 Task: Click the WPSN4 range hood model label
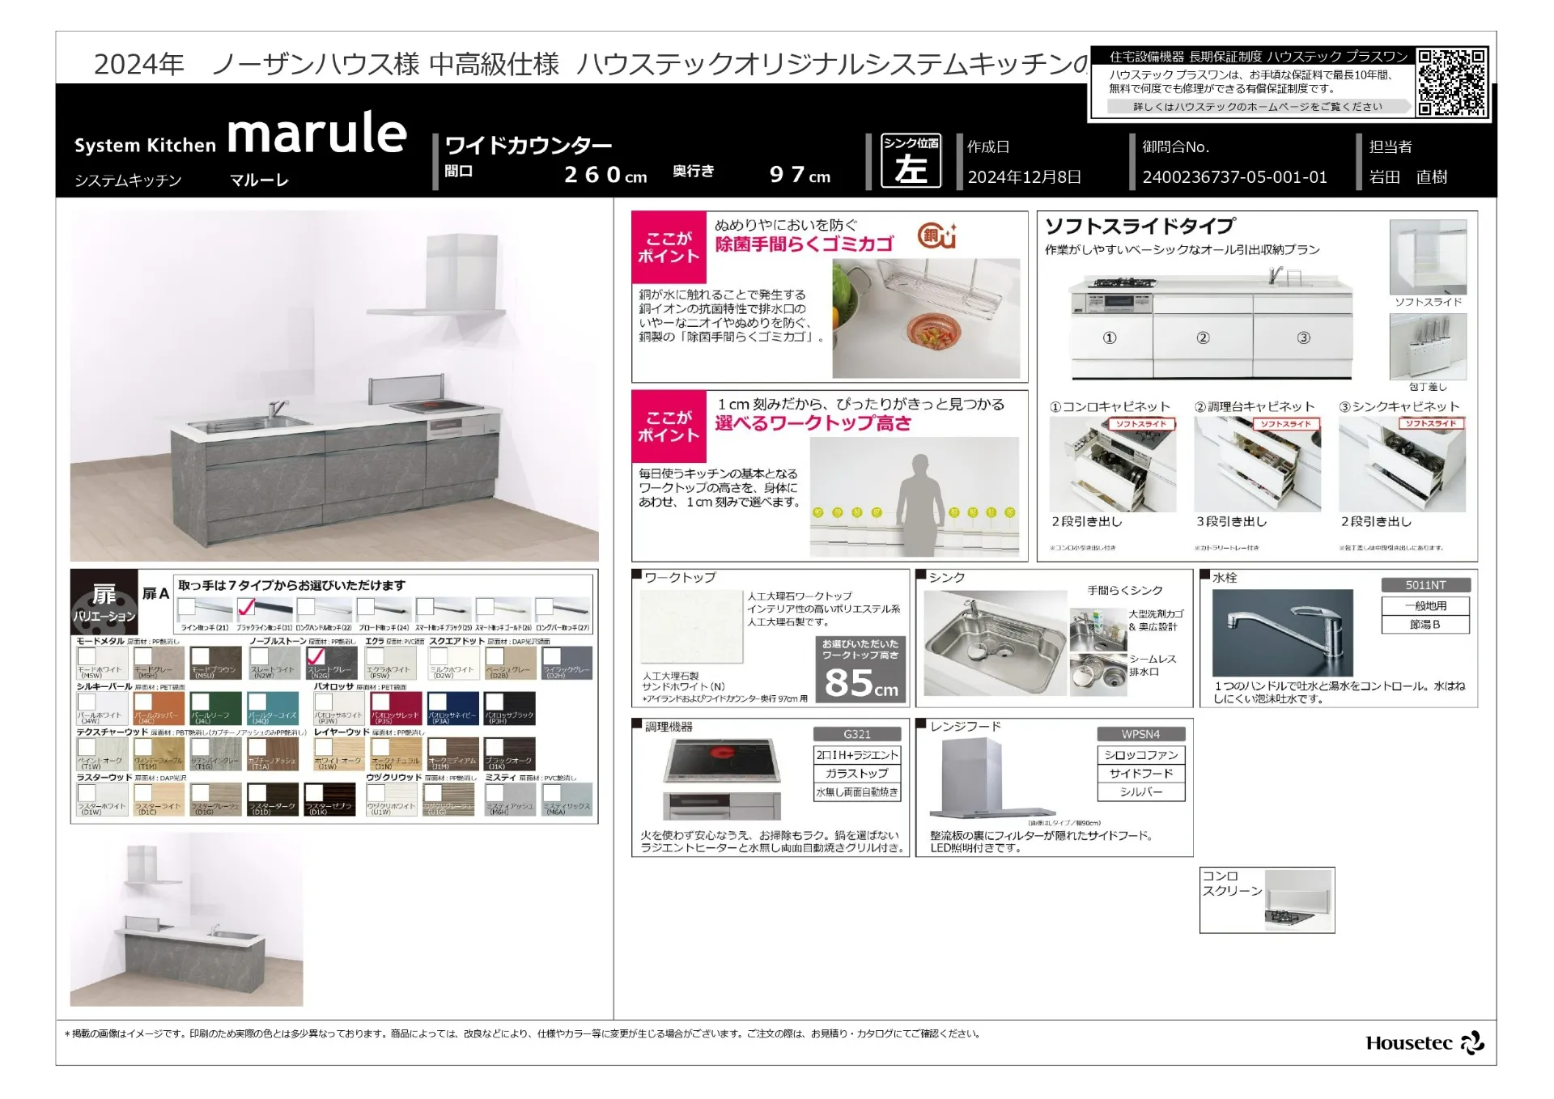(1141, 735)
